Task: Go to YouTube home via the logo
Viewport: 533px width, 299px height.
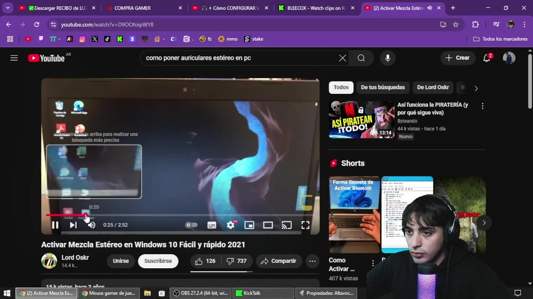Action: coord(46,58)
